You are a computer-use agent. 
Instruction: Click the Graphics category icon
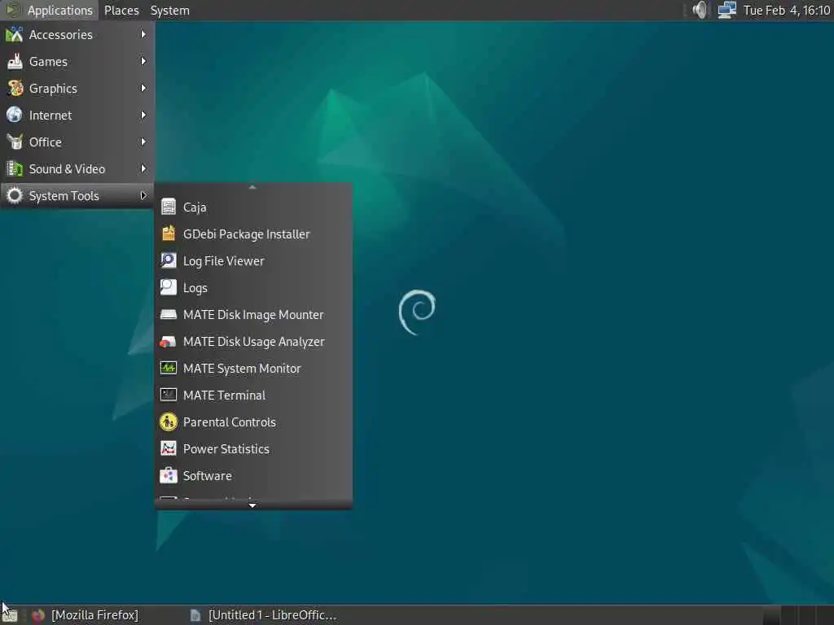click(x=15, y=88)
